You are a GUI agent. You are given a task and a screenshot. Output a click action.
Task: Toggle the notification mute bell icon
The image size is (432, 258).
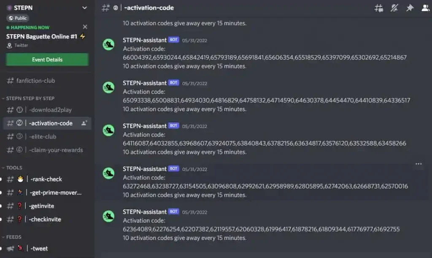click(x=394, y=8)
